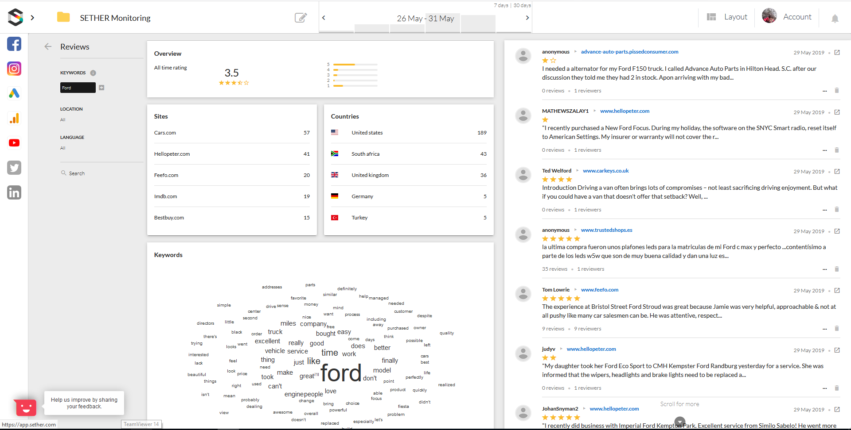Select Imdb.com in Sites list
The image size is (851, 430).
tap(232, 196)
